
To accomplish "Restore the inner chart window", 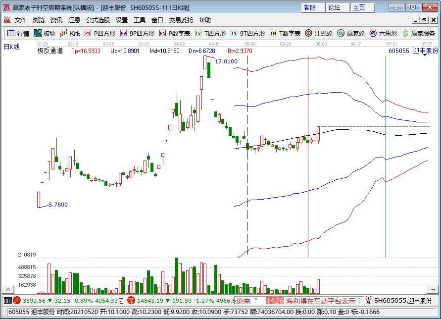I will [x=424, y=20].
